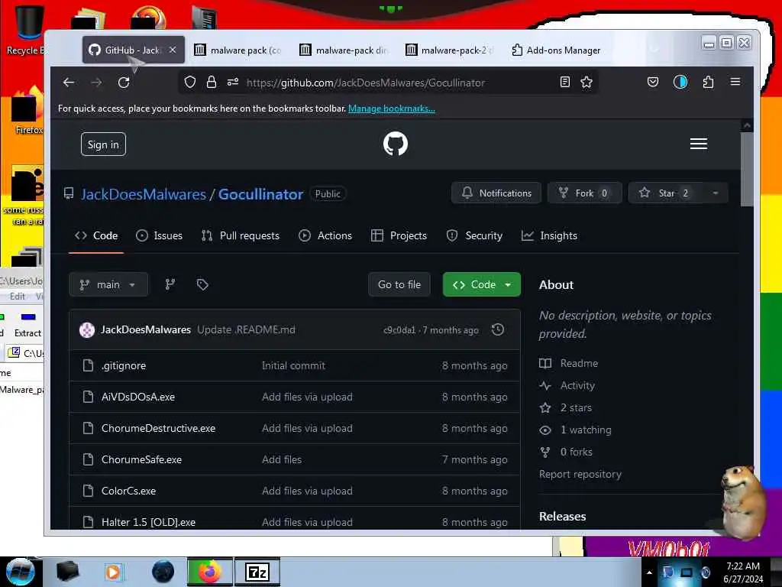This screenshot has height=587, width=782.
Task: Open the ChorumeSafe.exe file
Action: pyautogui.click(x=141, y=459)
